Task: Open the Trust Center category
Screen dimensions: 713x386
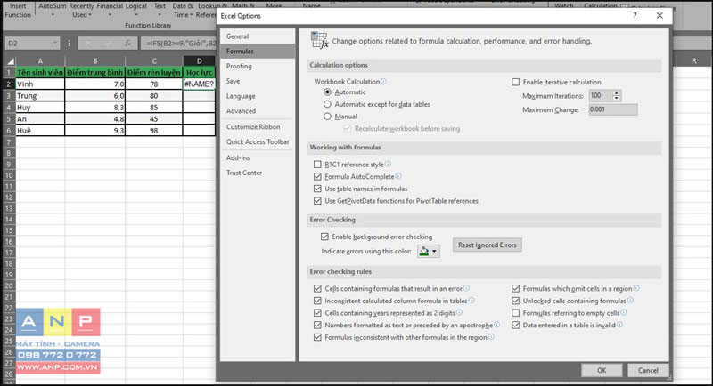Action: 258,173
